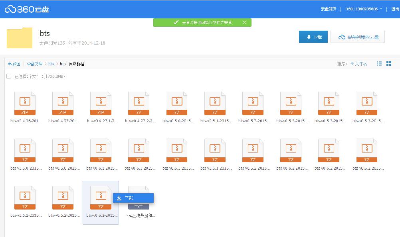Choose 下载 in the context menu
Image resolution: width=400 pixels, height=237 pixels.
pos(133,198)
